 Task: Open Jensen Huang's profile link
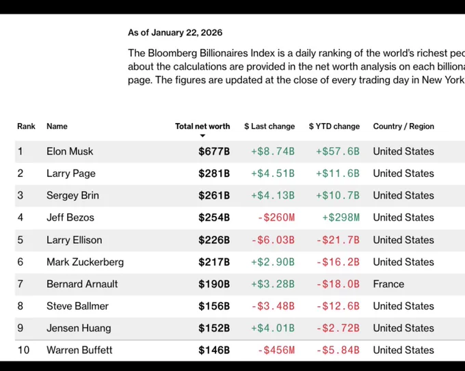79,328
